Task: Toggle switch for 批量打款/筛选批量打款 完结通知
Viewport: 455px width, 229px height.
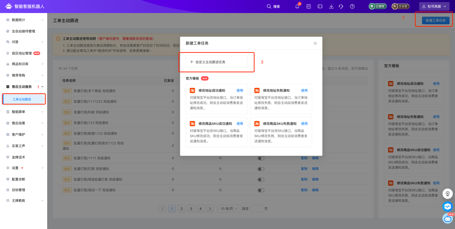Action: point(261,180)
